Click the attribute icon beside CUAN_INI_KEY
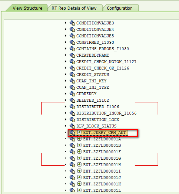The image size is (179, 194). [x=72, y=81]
